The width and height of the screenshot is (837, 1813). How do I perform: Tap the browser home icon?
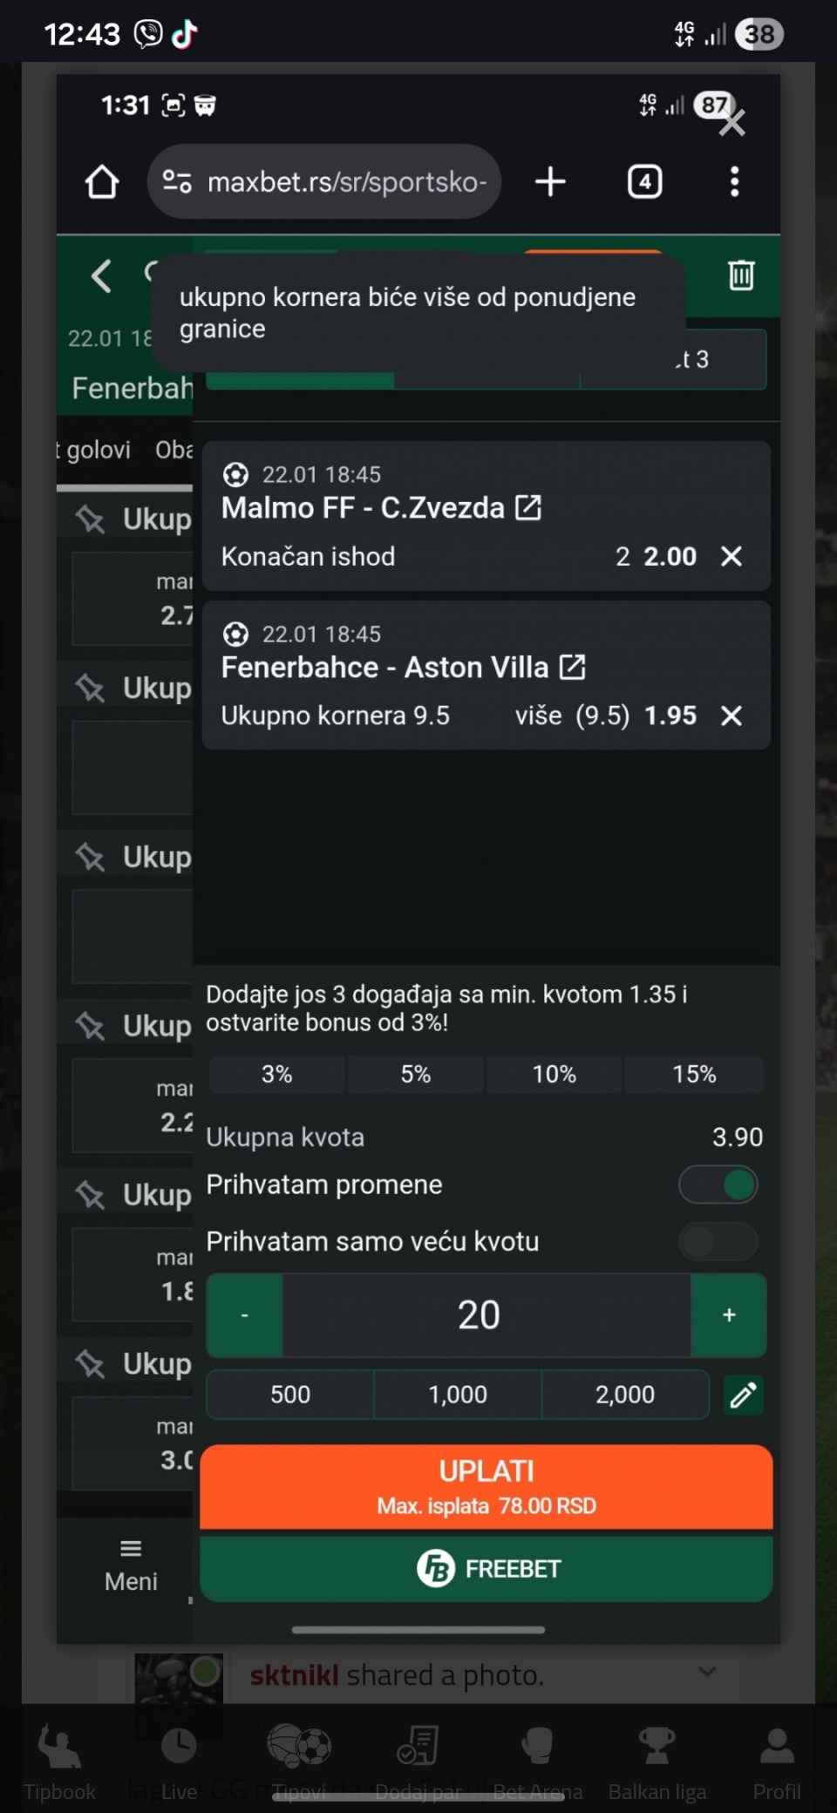click(102, 182)
